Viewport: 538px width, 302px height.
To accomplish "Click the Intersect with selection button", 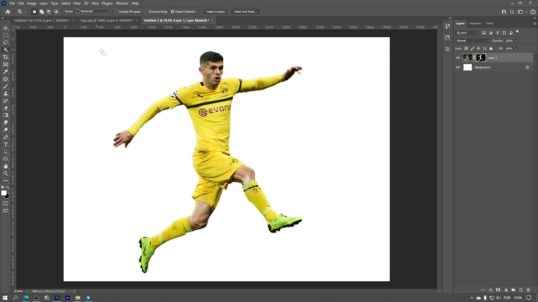I will [56, 12].
